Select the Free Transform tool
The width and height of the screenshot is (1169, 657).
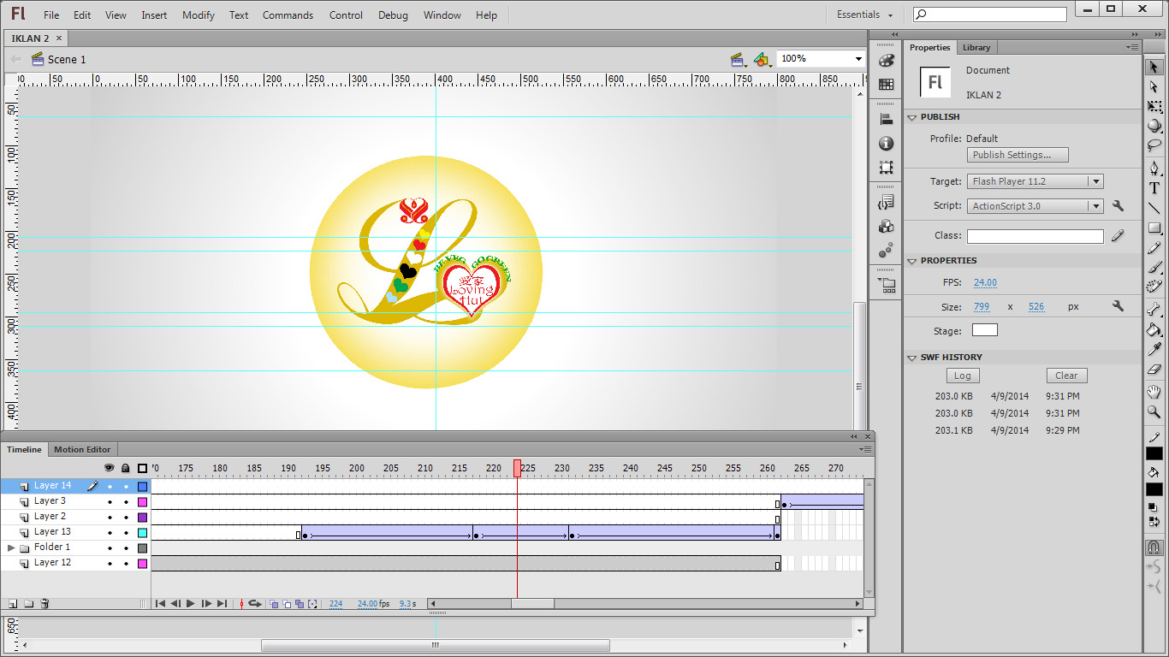[1154, 107]
